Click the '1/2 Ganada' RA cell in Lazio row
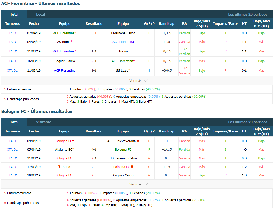 point(184,71)
